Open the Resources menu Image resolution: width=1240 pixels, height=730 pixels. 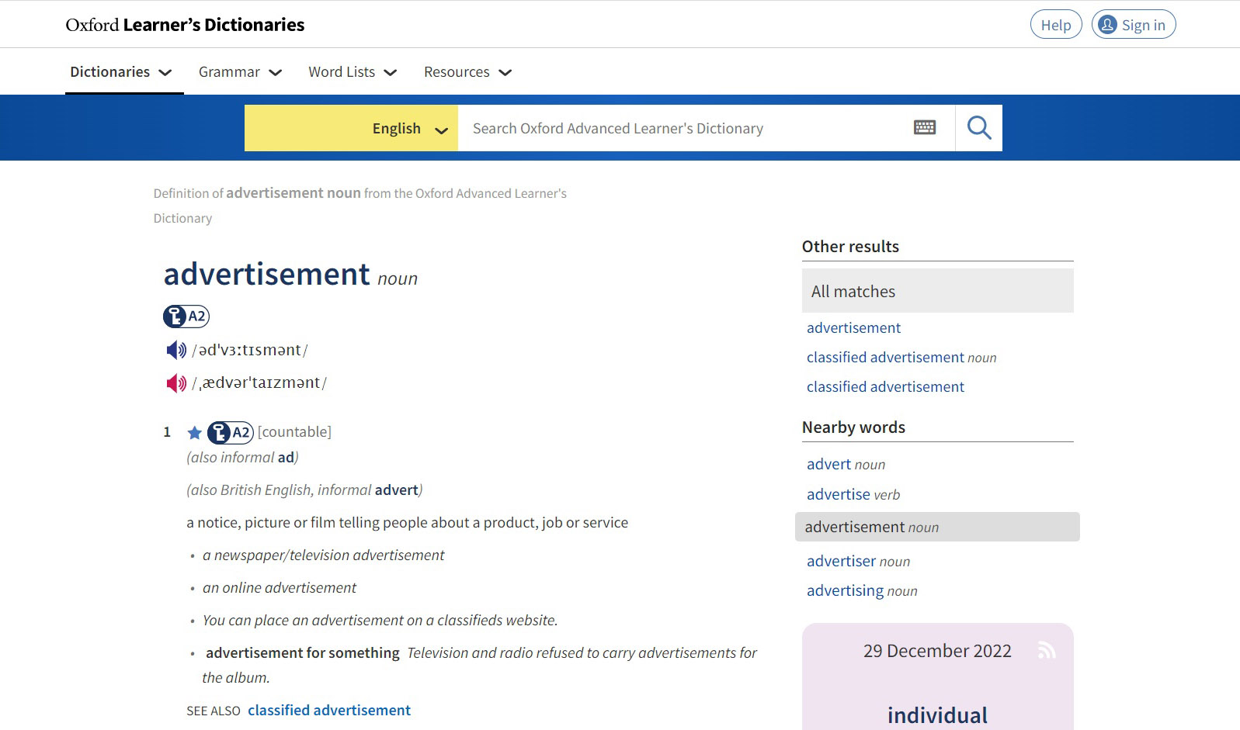(x=467, y=72)
